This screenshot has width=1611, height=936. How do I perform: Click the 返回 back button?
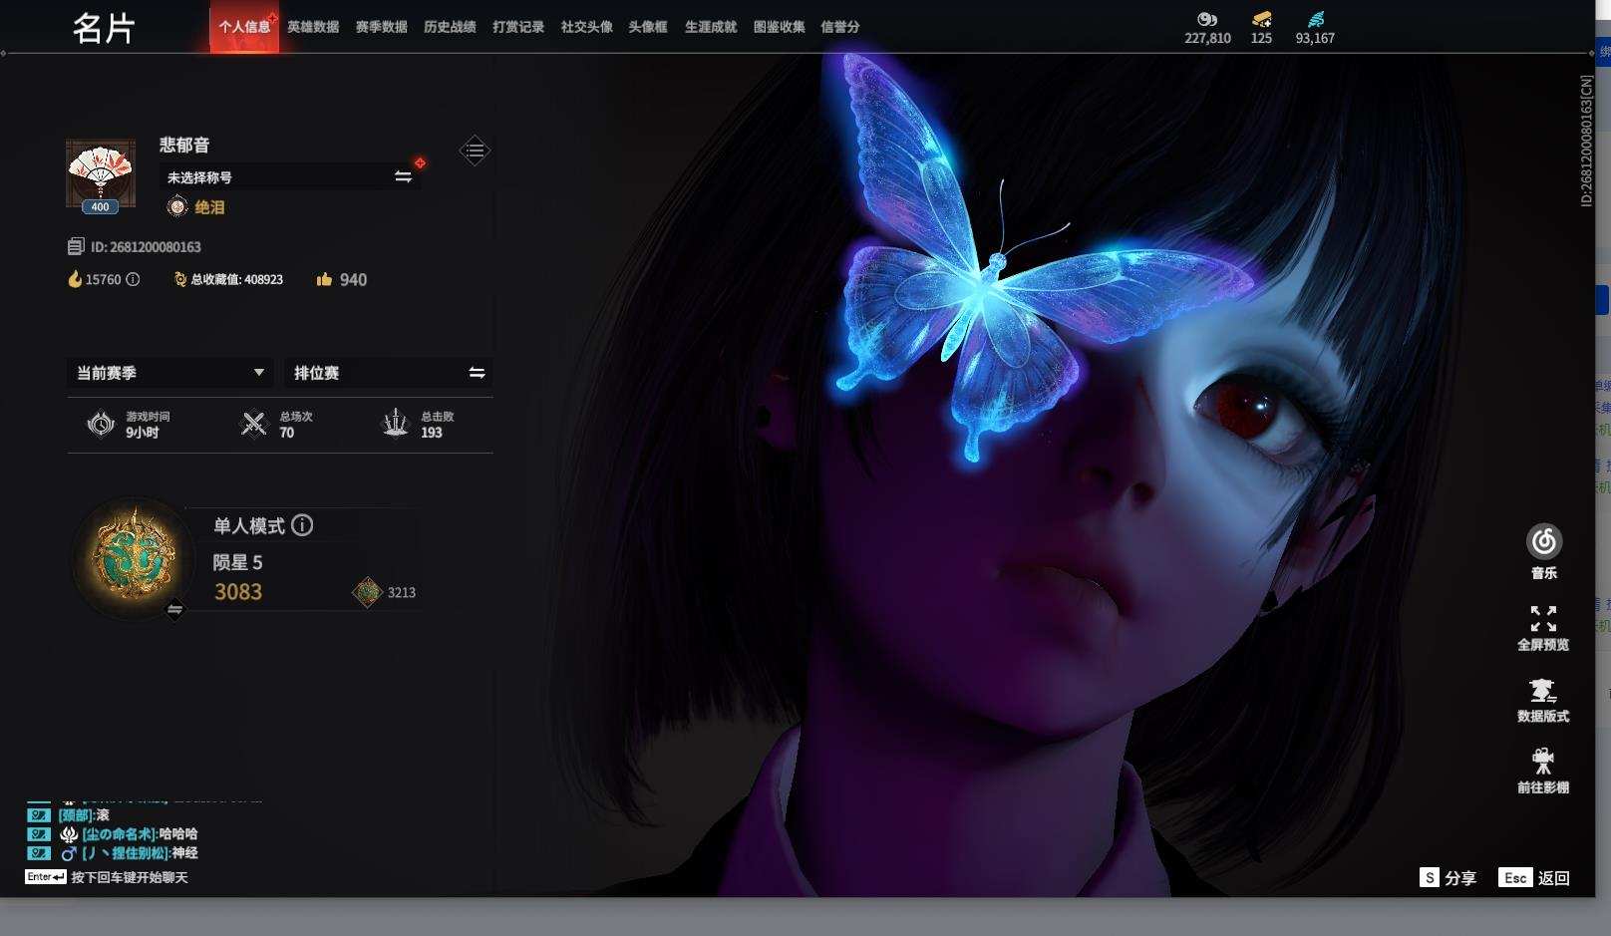(1534, 877)
